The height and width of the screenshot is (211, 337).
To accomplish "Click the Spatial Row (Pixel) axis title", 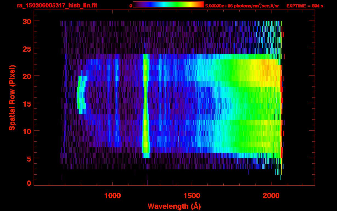I will tap(12, 98).
